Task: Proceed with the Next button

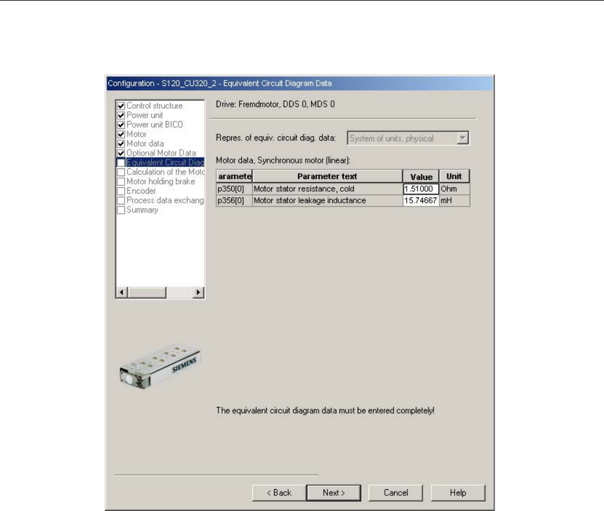Action: 333,493
